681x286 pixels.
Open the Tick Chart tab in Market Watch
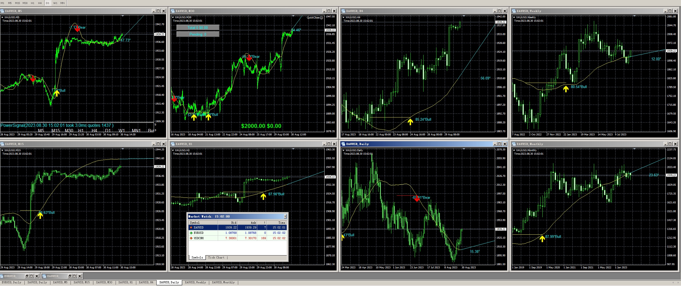tap(216, 258)
